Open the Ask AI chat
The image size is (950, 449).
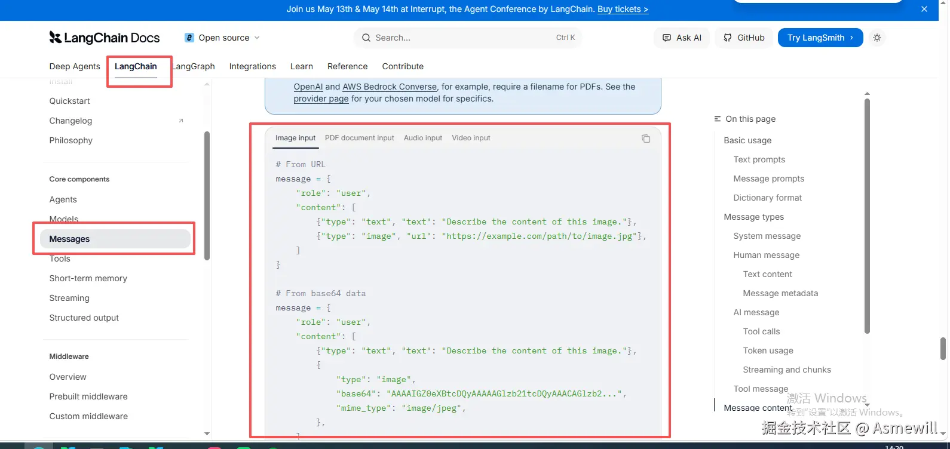[682, 38]
